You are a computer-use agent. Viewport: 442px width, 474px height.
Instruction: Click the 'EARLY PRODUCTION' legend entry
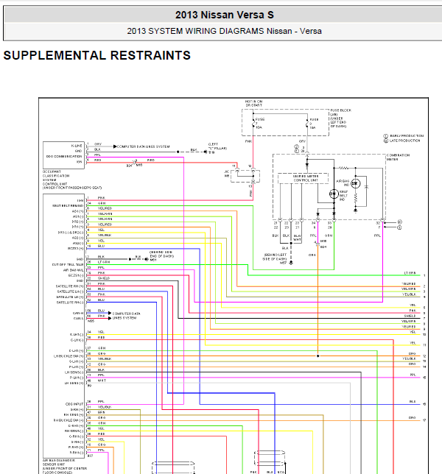[x=404, y=136]
